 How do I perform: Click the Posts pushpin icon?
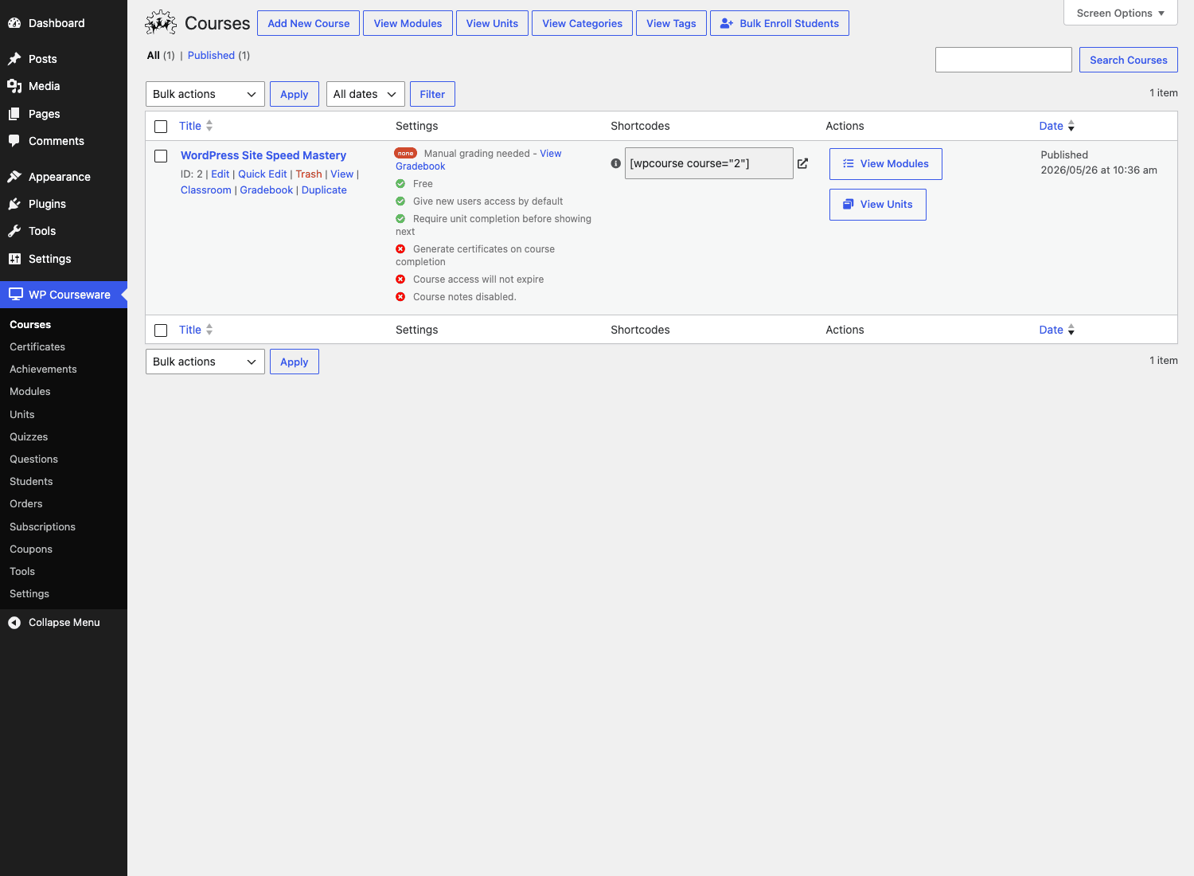14,59
